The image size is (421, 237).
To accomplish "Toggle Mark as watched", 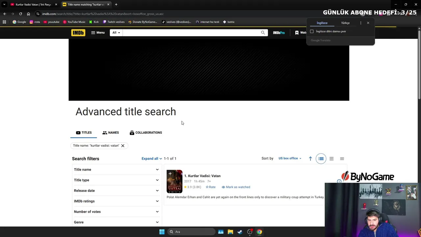I will (x=236, y=187).
